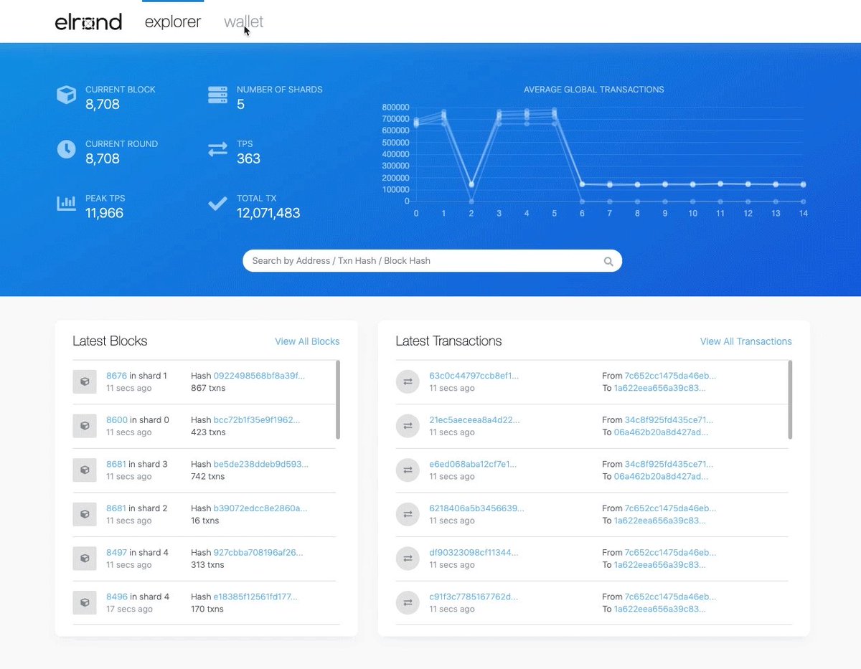Open transaction c91f3c7785167762d...
The image size is (861, 669).
[474, 597]
